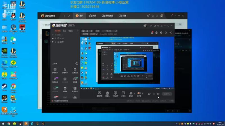Toggle visibility of 全屏 1 source
Image resolution: width=225 pixels, height=126 pixels.
tap(53, 42)
